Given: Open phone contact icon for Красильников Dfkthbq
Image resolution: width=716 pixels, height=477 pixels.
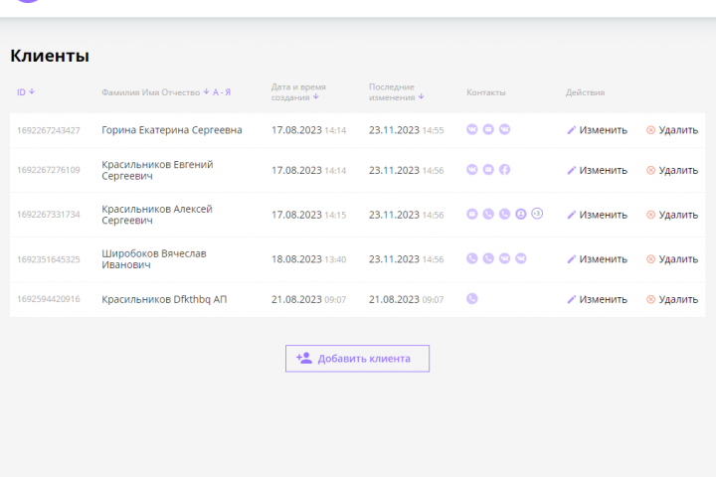Looking at the screenshot, I should point(472,299).
